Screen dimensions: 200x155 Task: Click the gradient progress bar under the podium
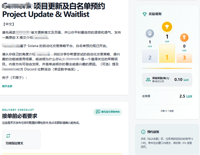click(167, 68)
